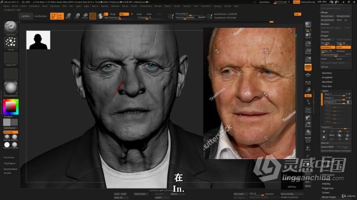Click the Rotate 3D navigation icon

click(x=308, y=132)
